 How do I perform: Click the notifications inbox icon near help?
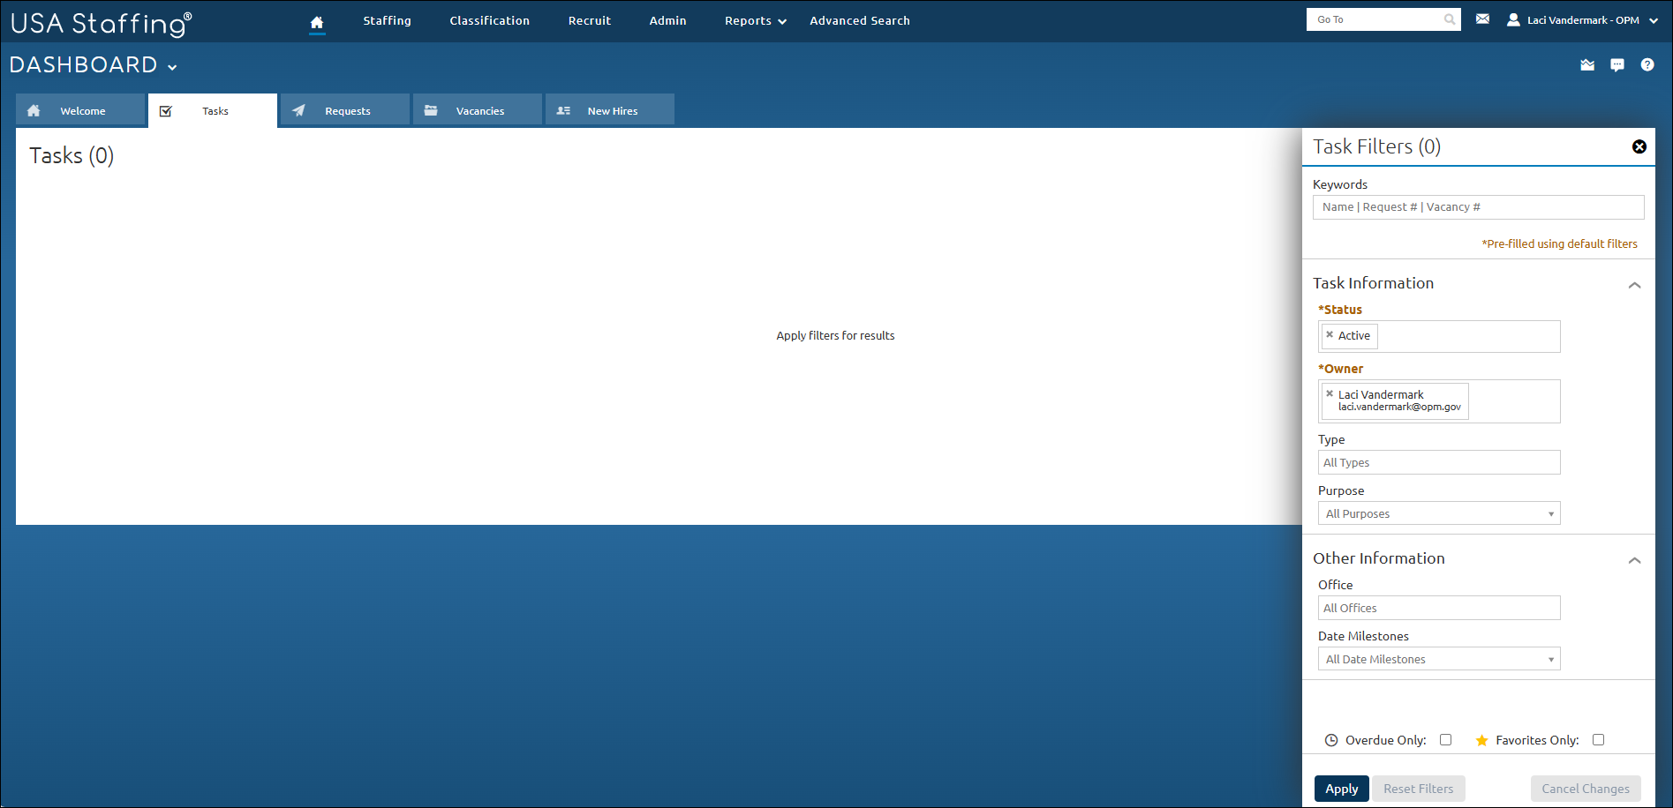pos(1586,65)
